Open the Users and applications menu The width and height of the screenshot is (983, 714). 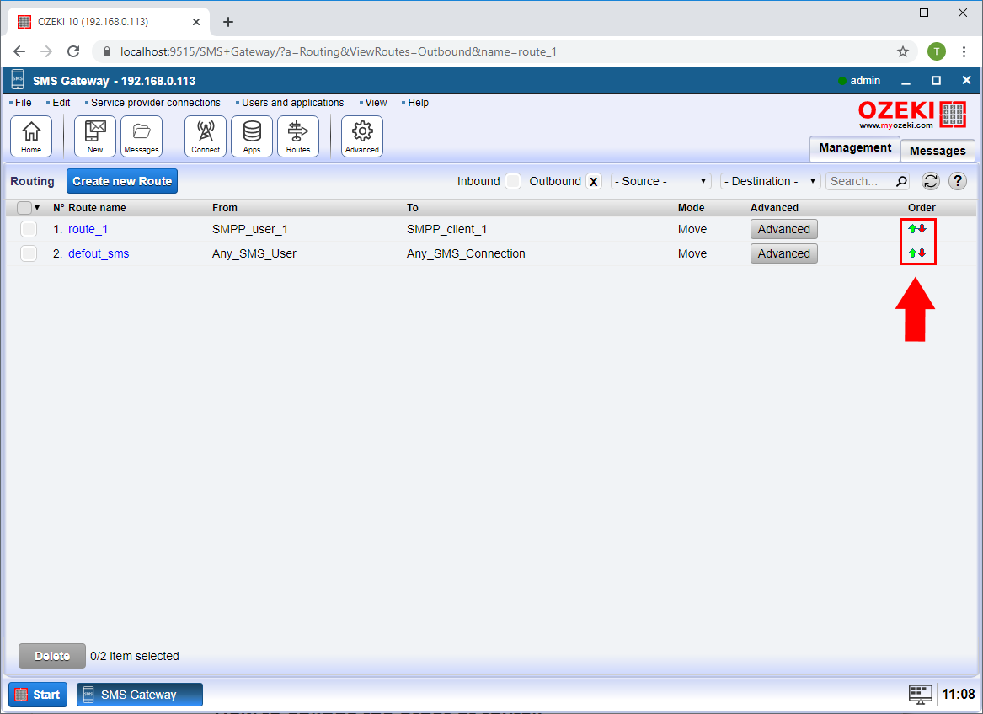[293, 102]
